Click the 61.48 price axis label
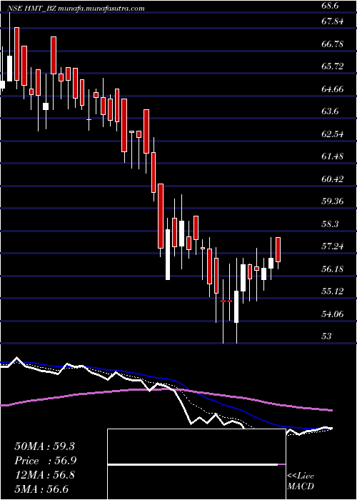 [332, 156]
